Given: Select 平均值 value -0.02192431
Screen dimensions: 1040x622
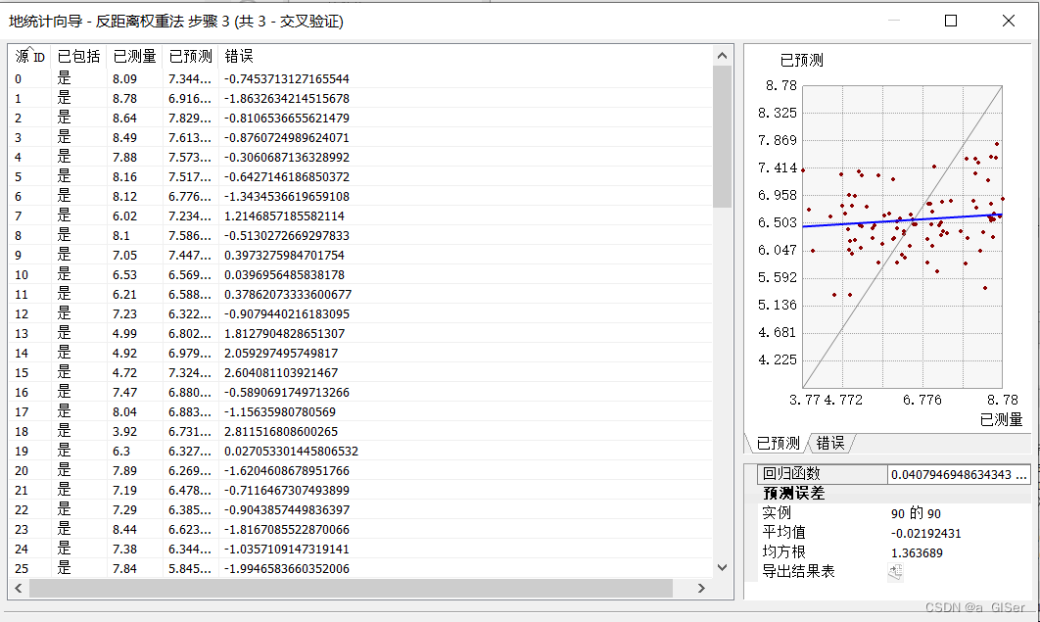Looking at the screenshot, I should 926,533.
